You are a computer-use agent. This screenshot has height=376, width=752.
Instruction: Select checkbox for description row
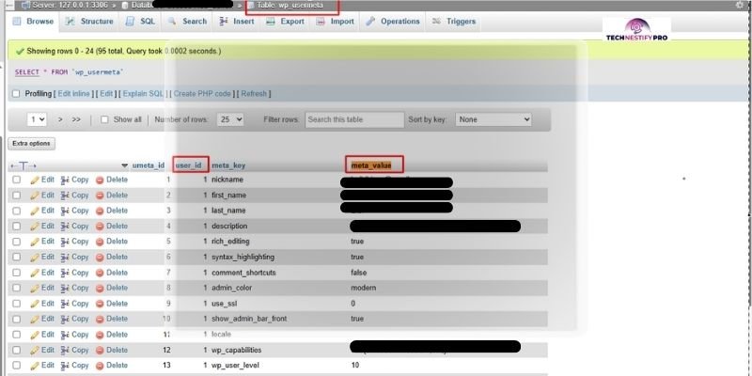[x=17, y=226]
